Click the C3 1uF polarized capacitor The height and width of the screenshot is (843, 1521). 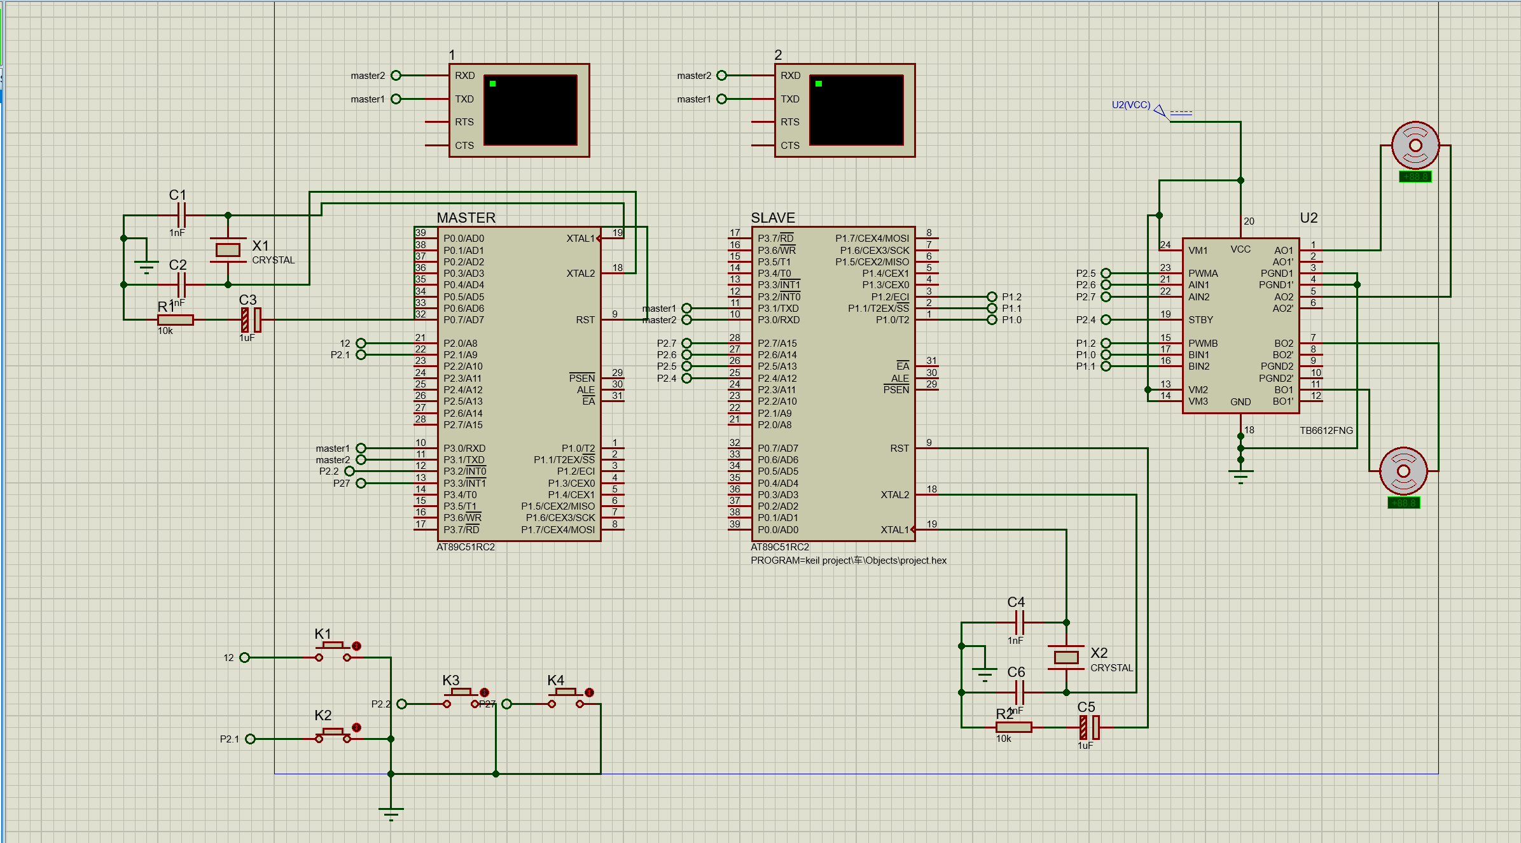tap(251, 320)
